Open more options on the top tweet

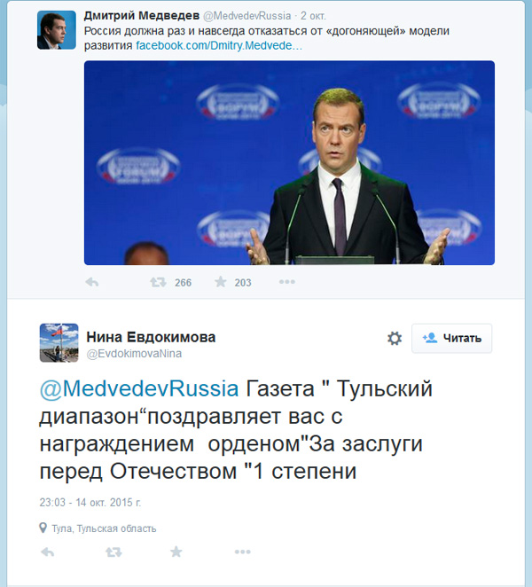coord(286,282)
